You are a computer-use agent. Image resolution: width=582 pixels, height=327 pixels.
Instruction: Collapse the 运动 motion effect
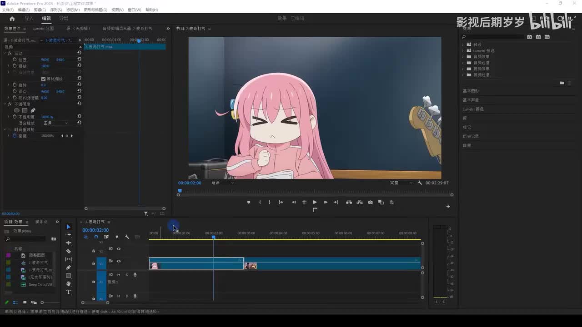5,53
